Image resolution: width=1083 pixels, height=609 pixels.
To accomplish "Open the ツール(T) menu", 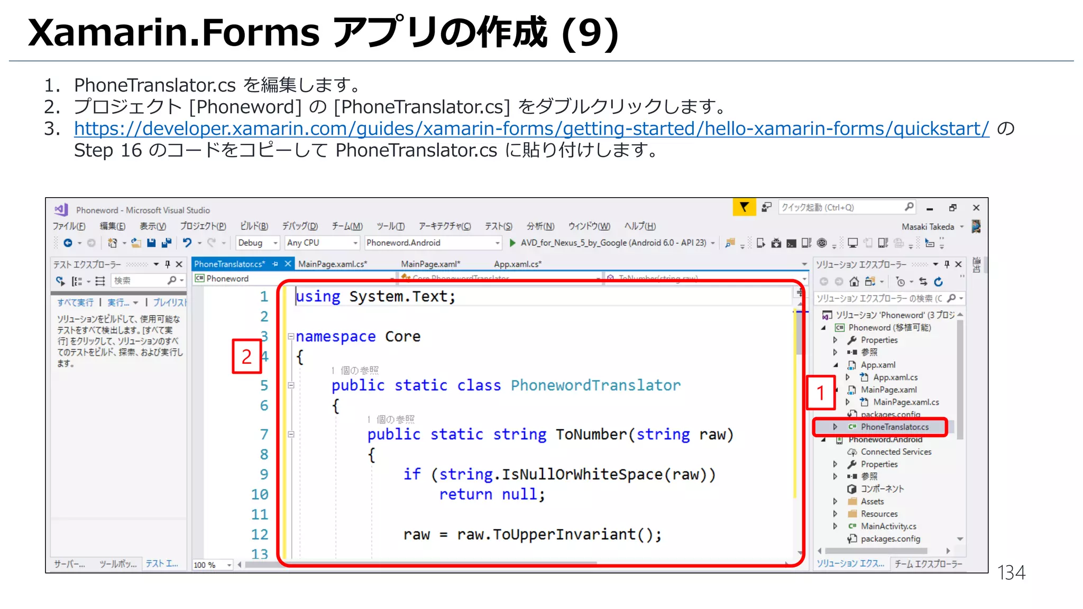I will [x=391, y=226].
